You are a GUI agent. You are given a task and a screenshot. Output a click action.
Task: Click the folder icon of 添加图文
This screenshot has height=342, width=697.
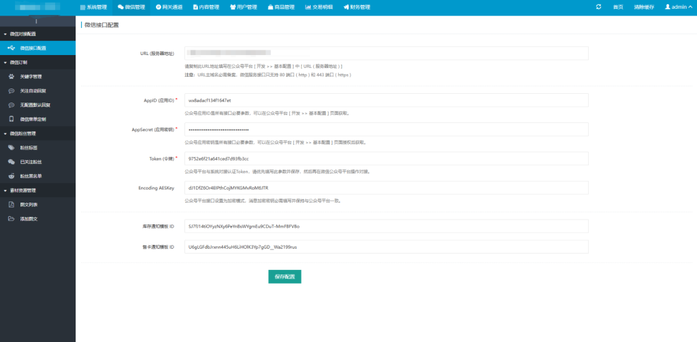(11, 218)
